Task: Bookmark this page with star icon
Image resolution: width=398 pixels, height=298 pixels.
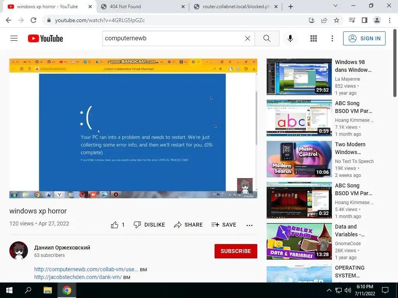Action: (x=337, y=20)
